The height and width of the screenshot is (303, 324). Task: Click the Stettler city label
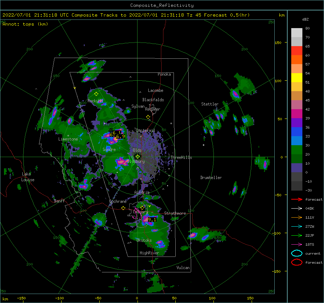click(210, 104)
